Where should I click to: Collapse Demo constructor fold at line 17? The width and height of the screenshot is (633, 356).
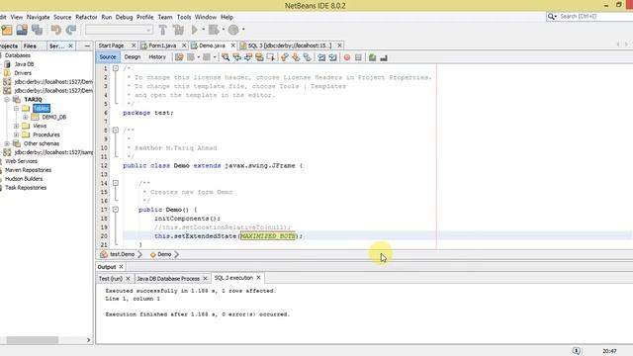pyautogui.click(x=116, y=210)
